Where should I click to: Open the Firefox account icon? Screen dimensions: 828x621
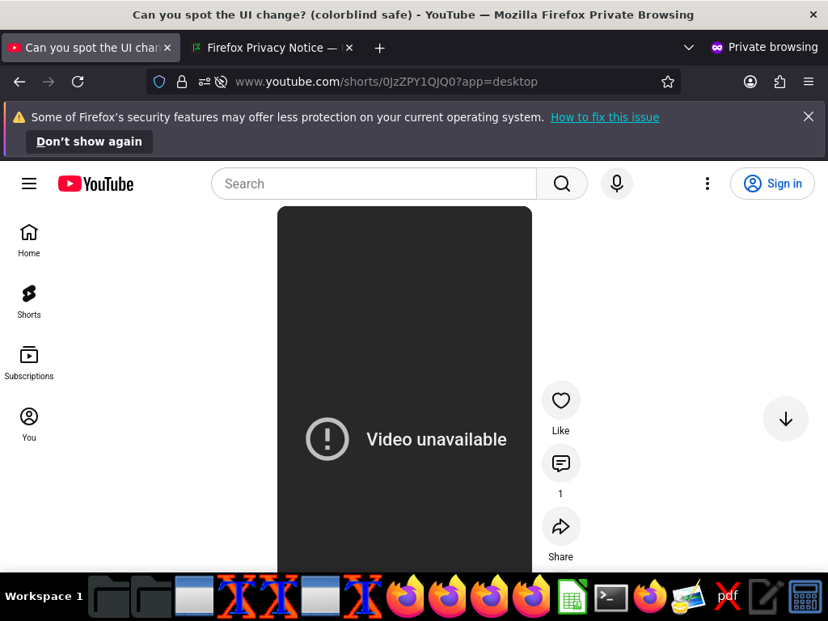(x=750, y=82)
